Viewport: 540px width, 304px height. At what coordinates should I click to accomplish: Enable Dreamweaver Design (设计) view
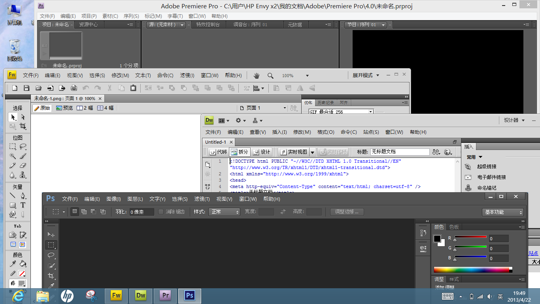coord(262,152)
